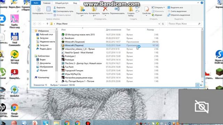Click Выделить все command

175,8
